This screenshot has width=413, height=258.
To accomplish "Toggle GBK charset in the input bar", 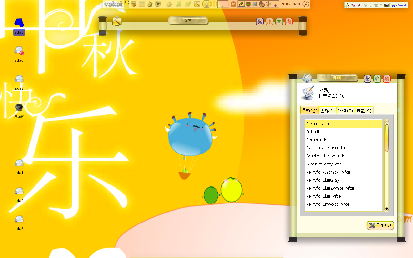I will 365,5.
